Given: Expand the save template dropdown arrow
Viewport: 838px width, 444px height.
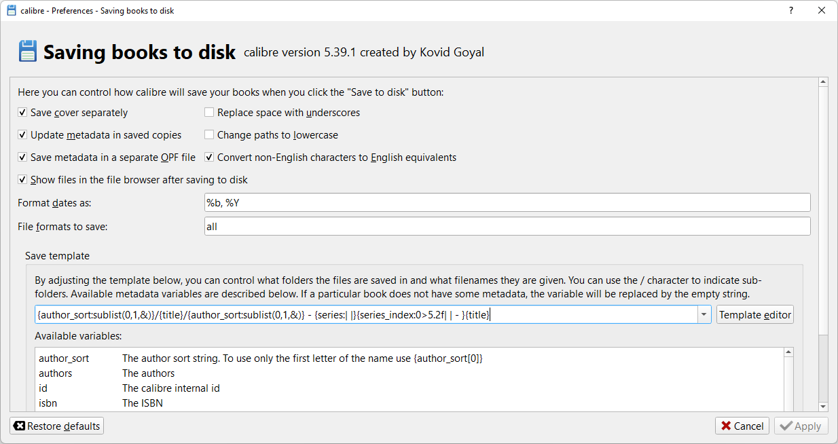Looking at the screenshot, I should coord(704,315).
